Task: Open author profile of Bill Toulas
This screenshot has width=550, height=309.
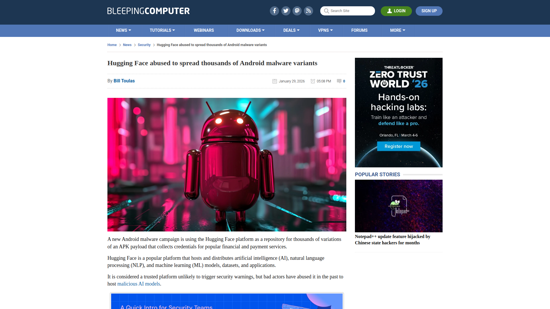Action: pos(124,81)
